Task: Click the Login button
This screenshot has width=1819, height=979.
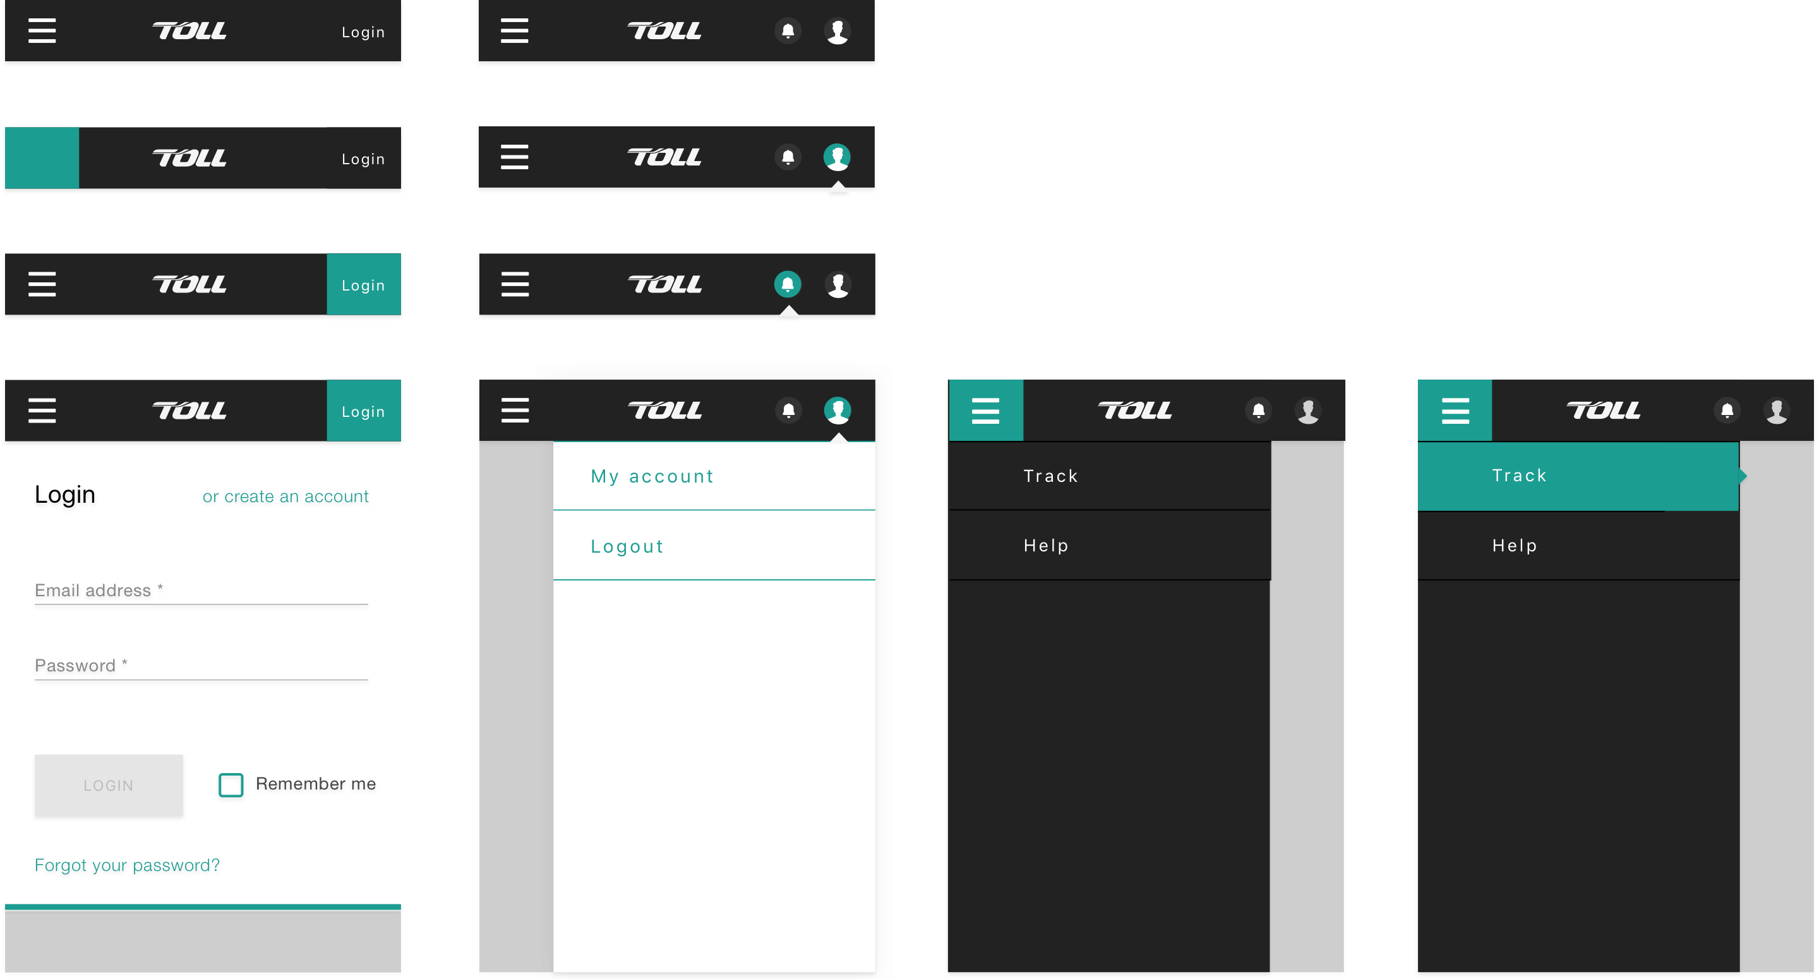Action: pyautogui.click(x=107, y=785)
